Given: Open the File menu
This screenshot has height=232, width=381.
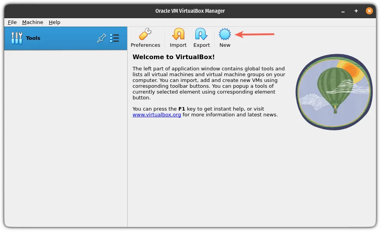Looking at the screenshot, I should [12, 22].
